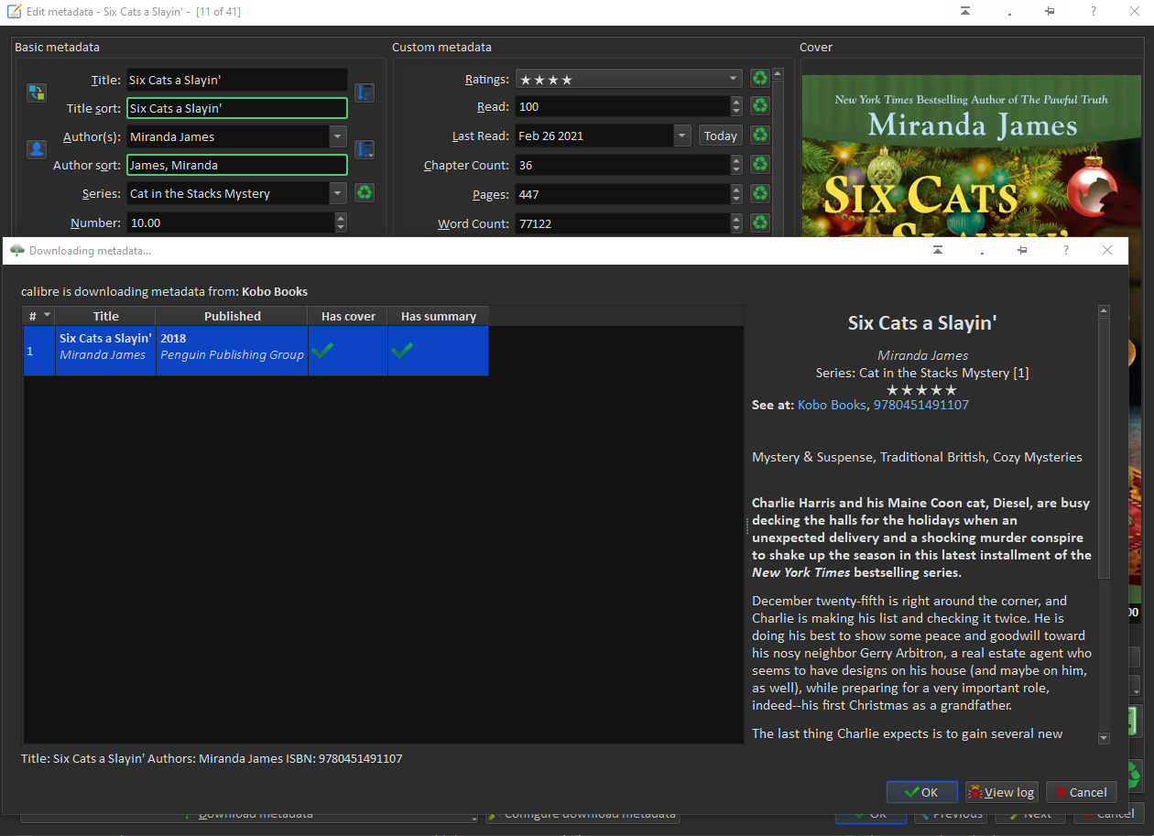Click the Has summary checkmark in row 1
This screenshot has height=836, width=1154.
pos(402,350)
